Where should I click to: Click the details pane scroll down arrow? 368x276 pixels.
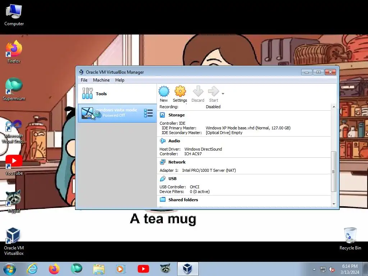(x=334, y=204)
